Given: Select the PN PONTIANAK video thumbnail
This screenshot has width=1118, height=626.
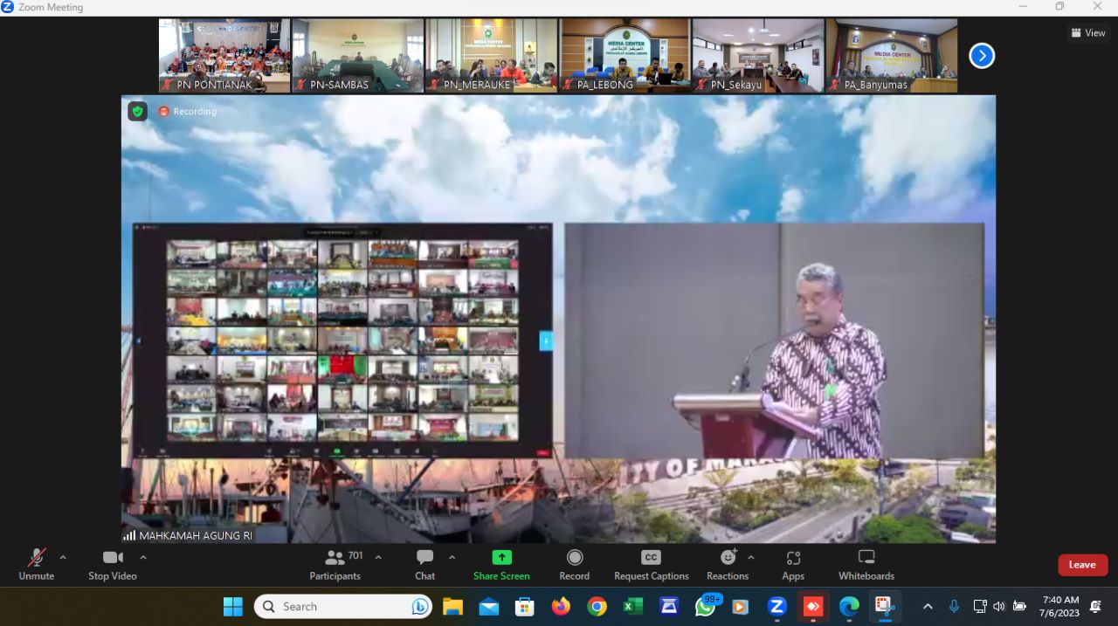Looking at the screenshot, I should (x=224, y=56).
